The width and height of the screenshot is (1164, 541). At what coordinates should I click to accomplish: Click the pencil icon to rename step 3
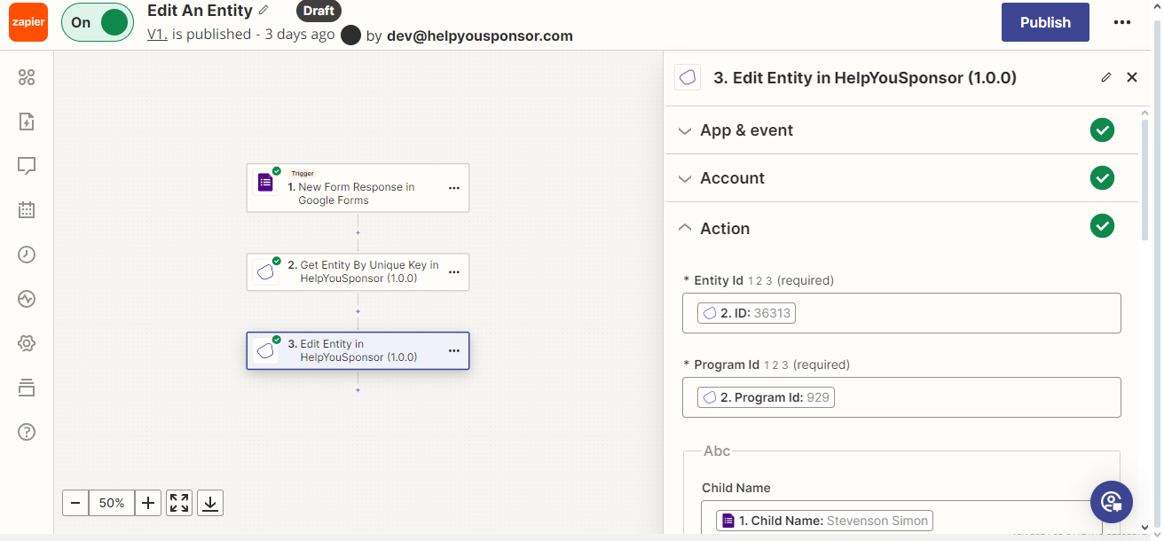(x=1106, y=77)
